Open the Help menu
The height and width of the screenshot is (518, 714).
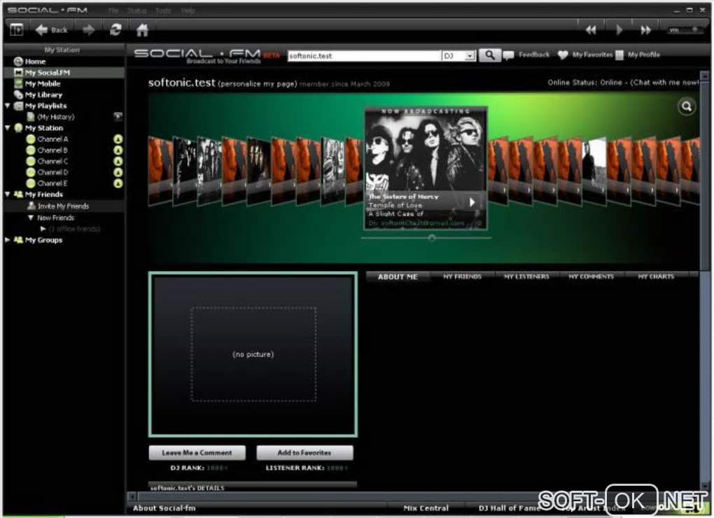point(188,10)
